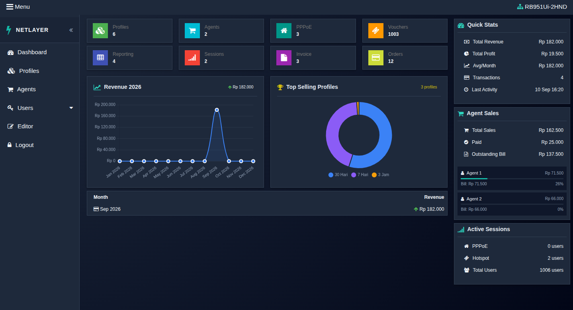
Task: Click the red Sessions signal icon
Action: (x=192, y=58)
